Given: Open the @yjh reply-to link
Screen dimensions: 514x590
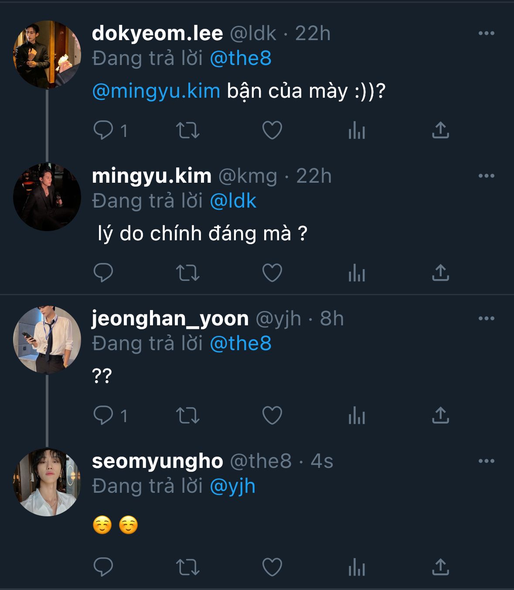Looking at the screenshot, I should point(232,486).
